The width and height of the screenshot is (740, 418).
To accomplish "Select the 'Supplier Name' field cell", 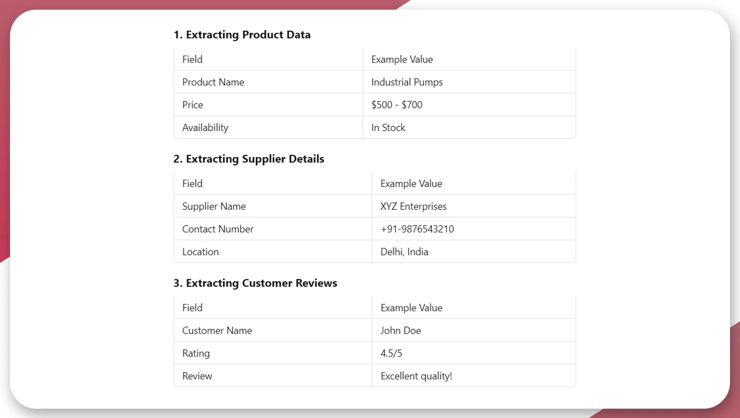I will pyautogui.click(x=214, y=206).
